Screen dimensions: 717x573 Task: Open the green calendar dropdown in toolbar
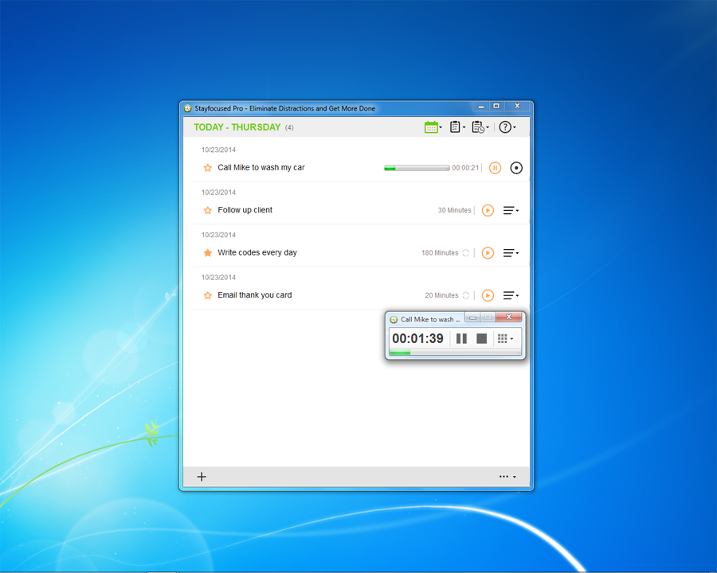click(433, 127)
